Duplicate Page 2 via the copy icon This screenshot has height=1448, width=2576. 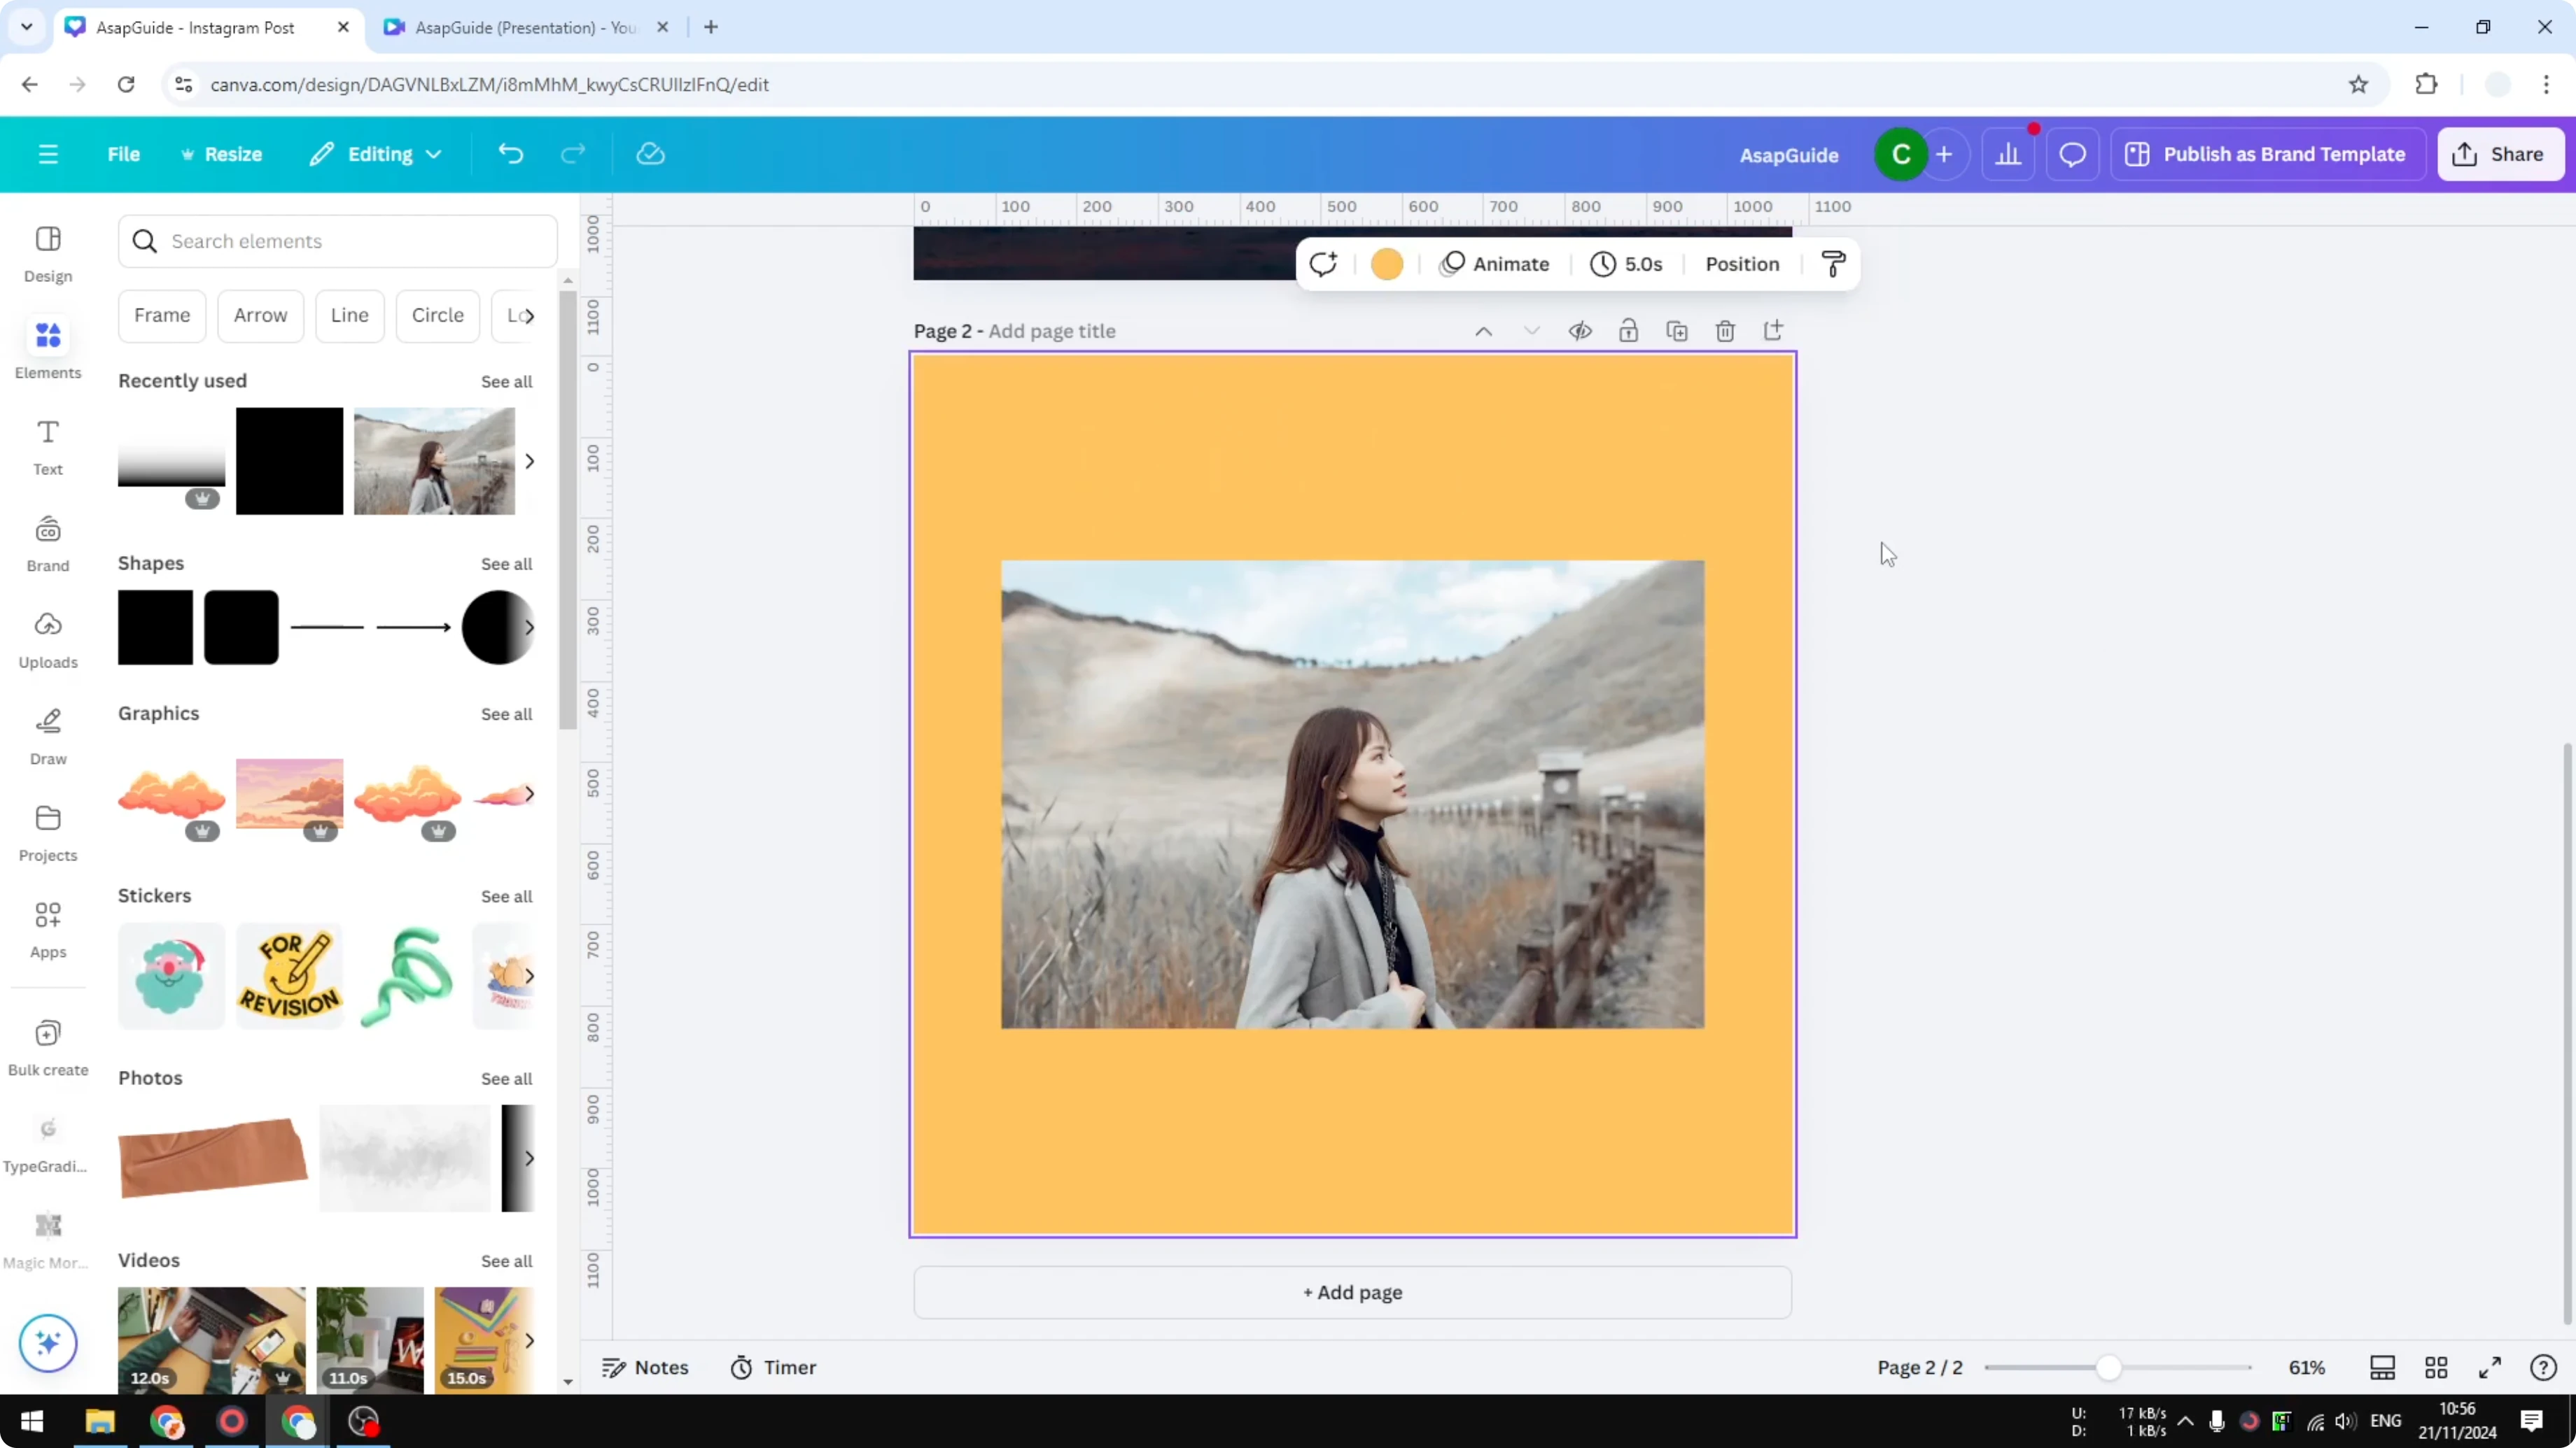pos(1677,329)
